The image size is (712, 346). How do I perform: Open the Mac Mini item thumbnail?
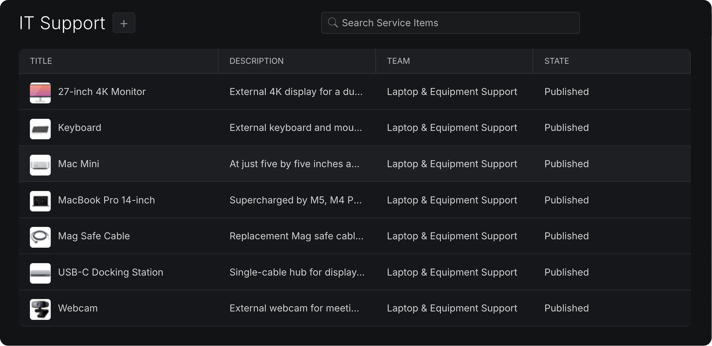[40, 165]
